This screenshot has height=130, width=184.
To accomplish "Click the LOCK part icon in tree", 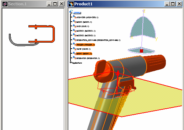I will pos(74,26).
